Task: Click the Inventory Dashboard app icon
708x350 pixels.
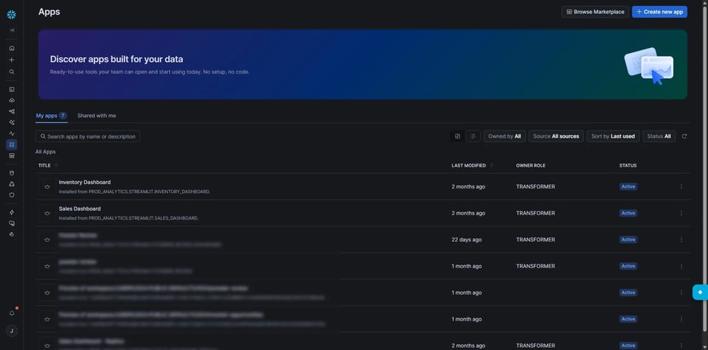Action: 47,186
